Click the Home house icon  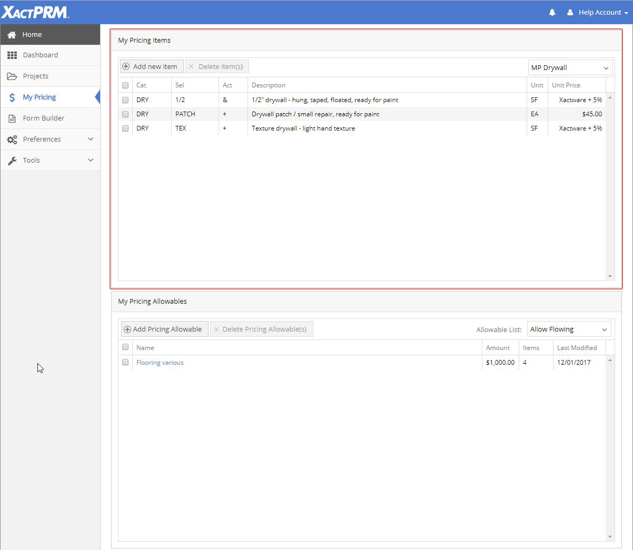(x=12, y=35)
